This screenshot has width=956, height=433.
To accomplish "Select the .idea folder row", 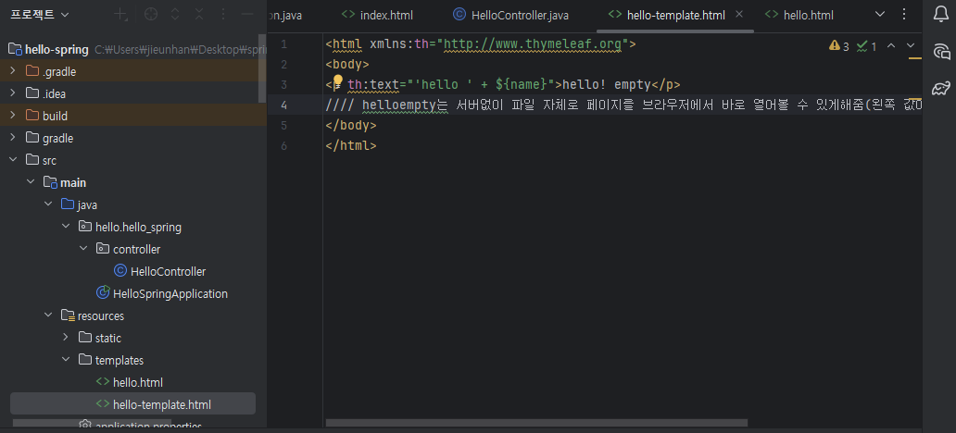I will [132, 93].
